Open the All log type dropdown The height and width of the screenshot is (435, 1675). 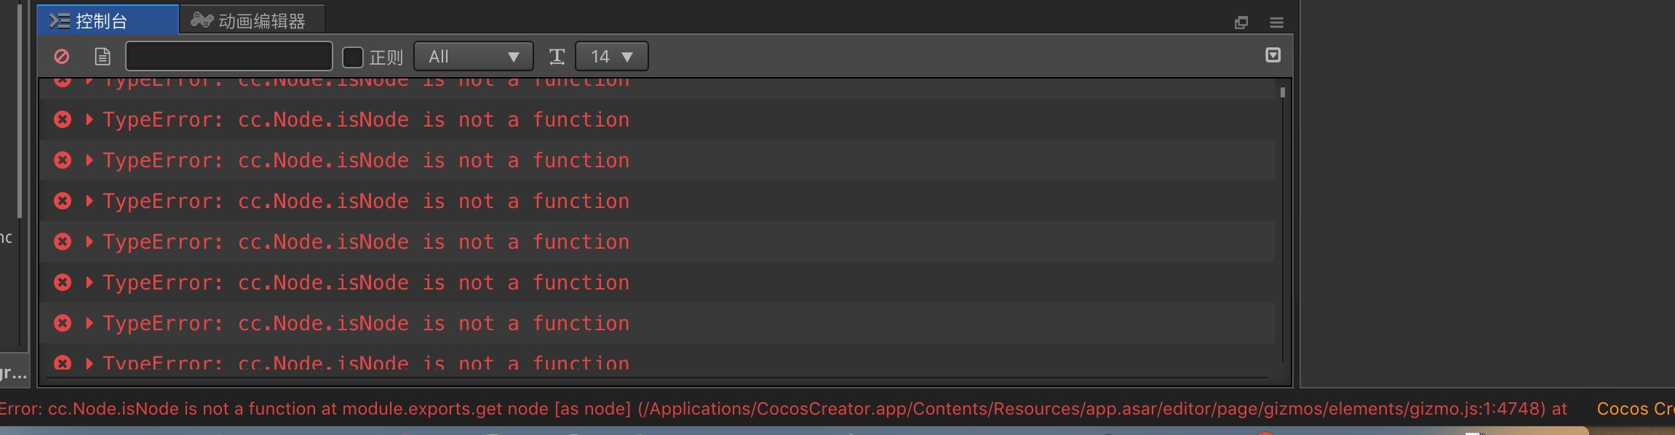pos(473,56)
